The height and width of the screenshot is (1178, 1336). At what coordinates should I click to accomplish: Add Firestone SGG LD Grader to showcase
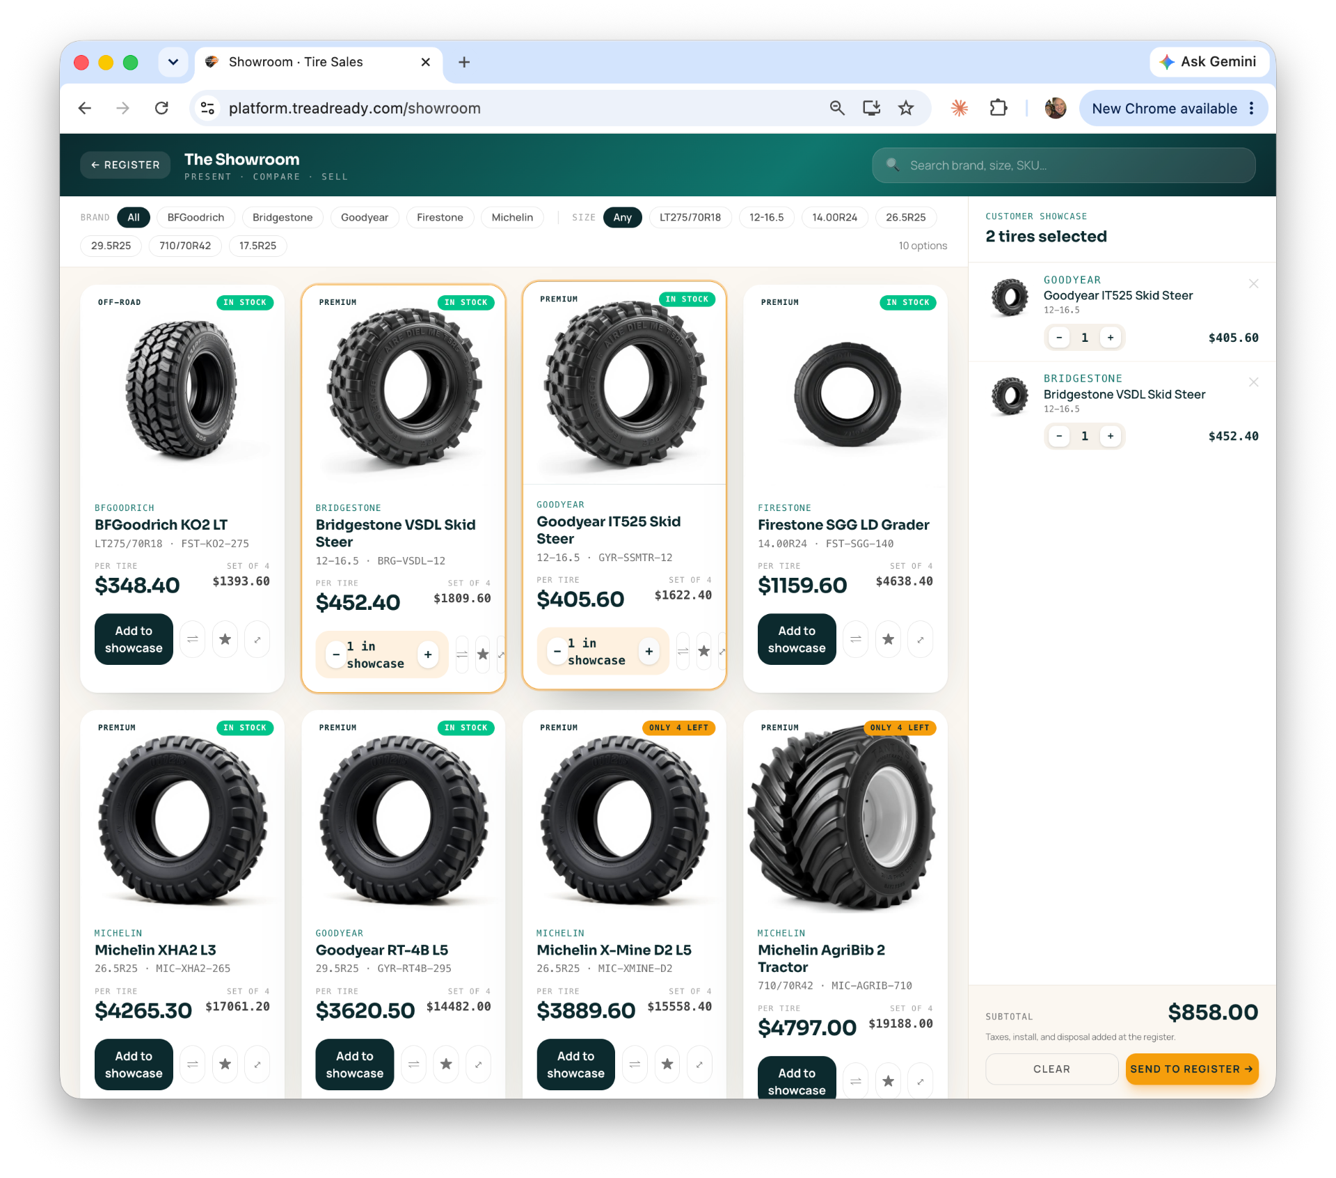[x=797, y=639]
